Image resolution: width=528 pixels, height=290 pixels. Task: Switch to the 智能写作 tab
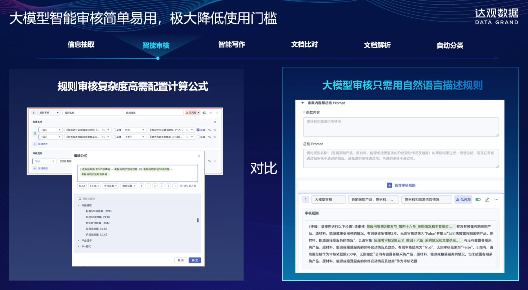click(232, 45)
